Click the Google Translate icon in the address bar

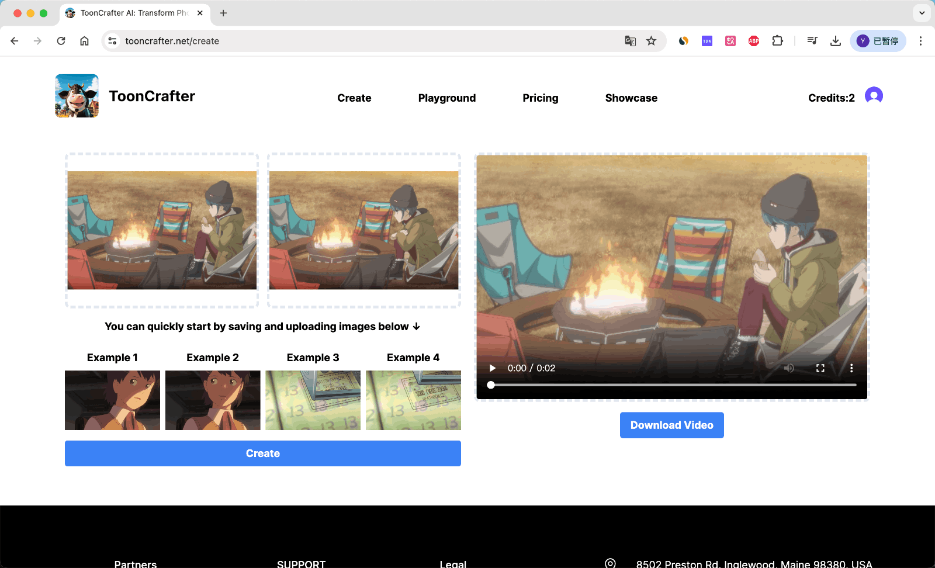point(630,41)
